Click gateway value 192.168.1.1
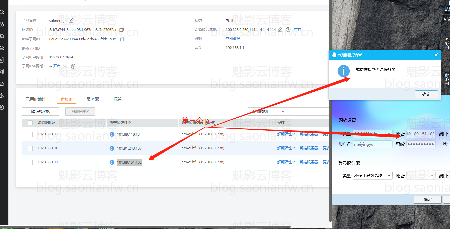Image resolution: width=450 pixels, height=229 pixels. [x=235, y=48]
